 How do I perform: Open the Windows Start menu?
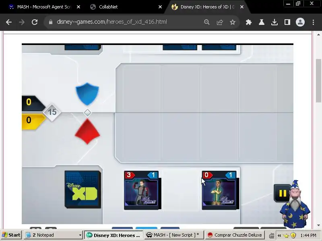pos(12,235)
